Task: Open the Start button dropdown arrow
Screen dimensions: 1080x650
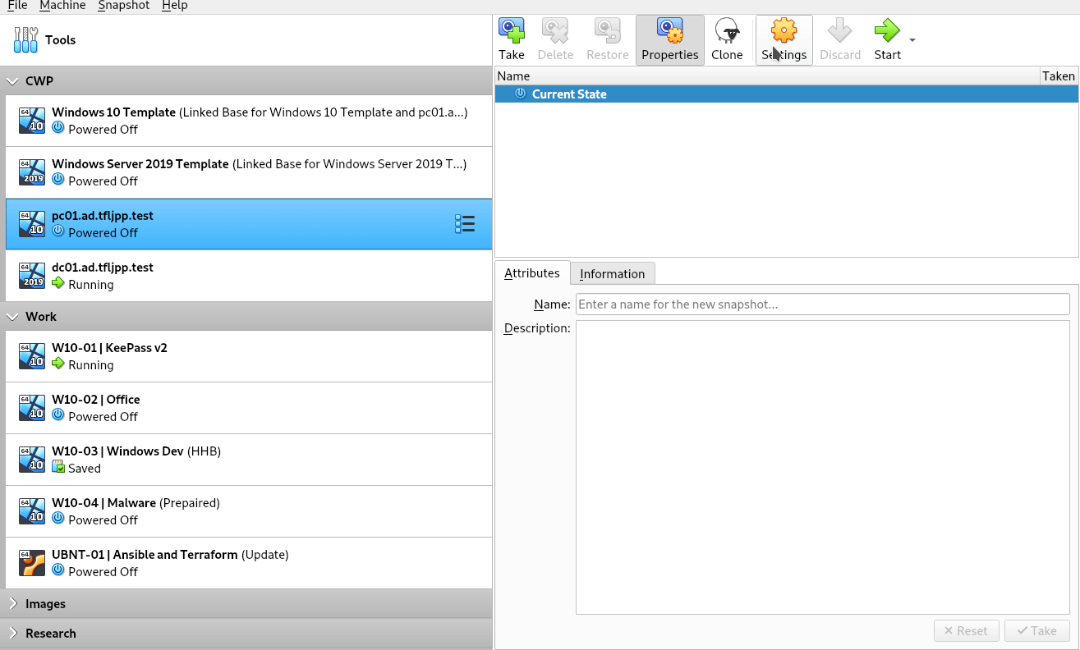Action: [x=912, y=39]
